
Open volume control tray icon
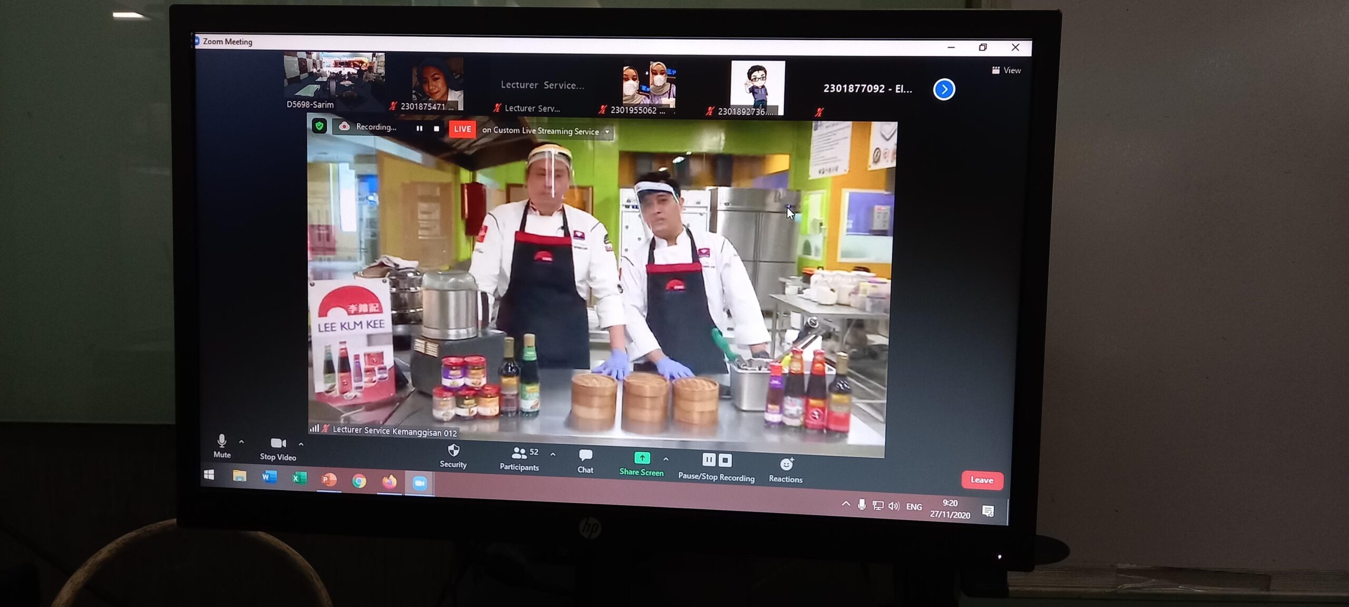pyautogui.click(x=894, y=506)
